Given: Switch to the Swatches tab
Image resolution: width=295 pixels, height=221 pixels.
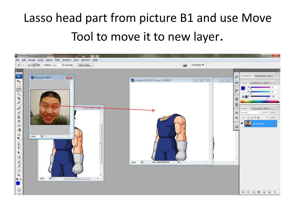Looking at the screenshot, I should [x=256, y=83].
